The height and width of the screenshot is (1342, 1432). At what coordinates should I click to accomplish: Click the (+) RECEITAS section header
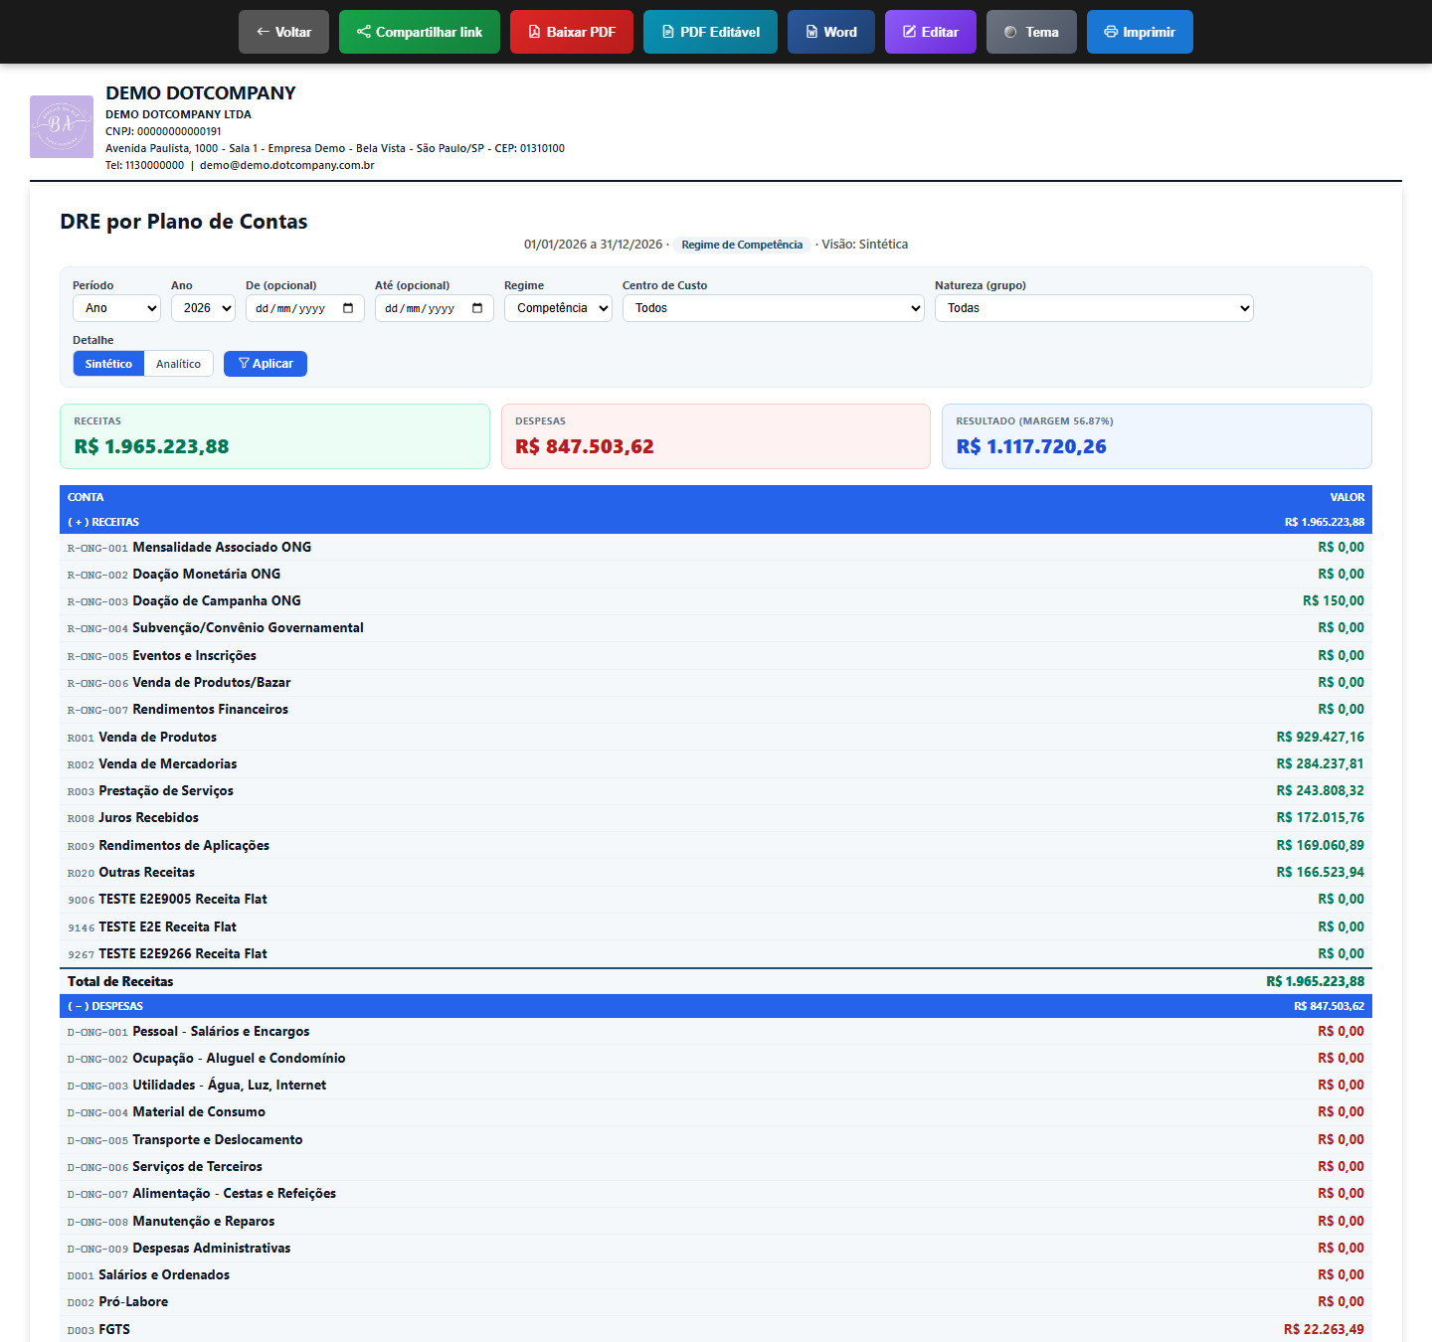click(716, 522)
